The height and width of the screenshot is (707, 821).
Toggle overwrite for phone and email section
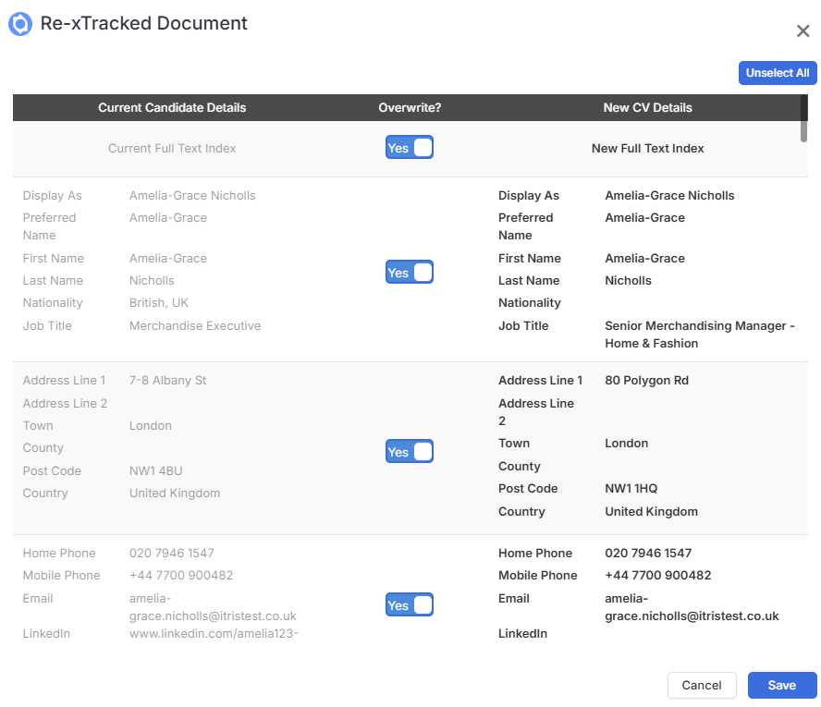409,605
